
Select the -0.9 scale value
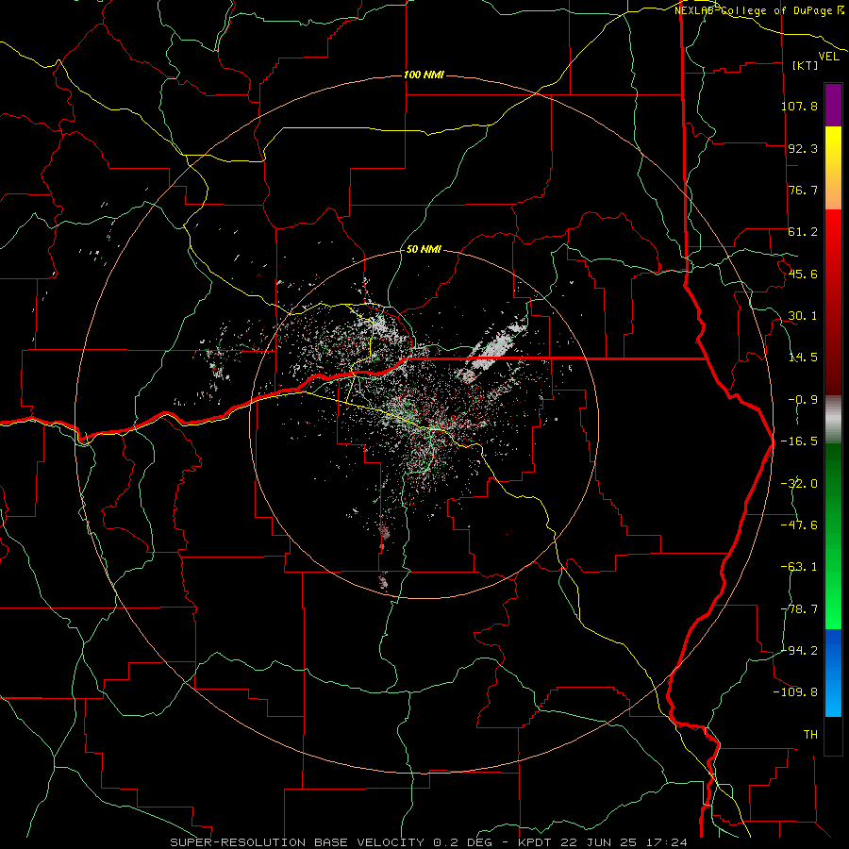[x=803, y=400]
